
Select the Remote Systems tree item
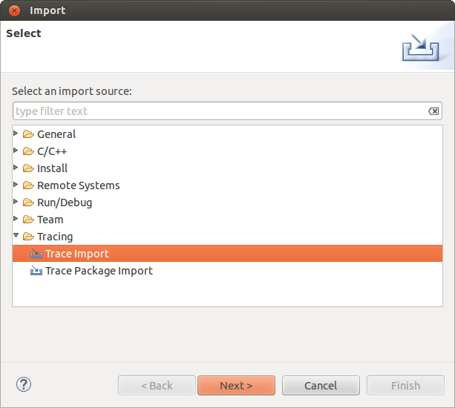coord(78,185)
